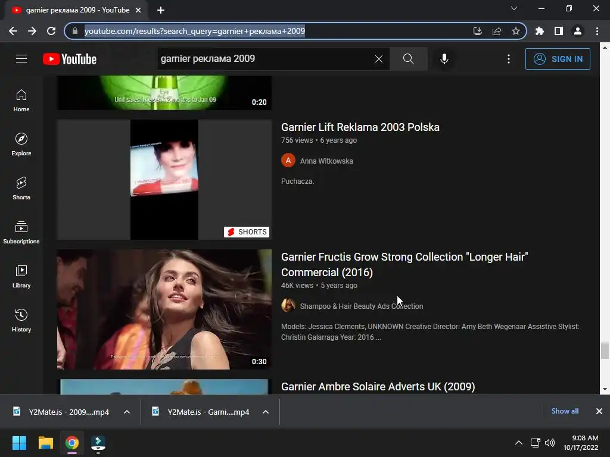Open Subscriptions in the sidebar
This screenshot has width=610, height=457.
tap(21, 233)
